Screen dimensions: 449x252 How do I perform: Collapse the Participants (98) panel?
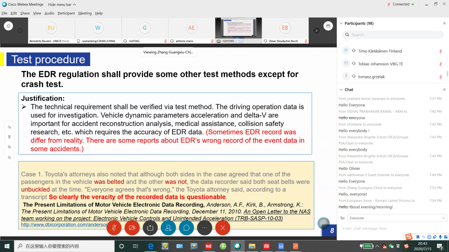(341, 23)
